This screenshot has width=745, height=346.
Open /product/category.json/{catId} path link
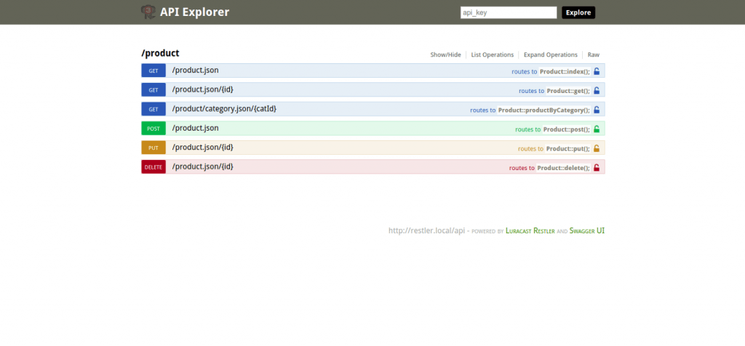224,109
